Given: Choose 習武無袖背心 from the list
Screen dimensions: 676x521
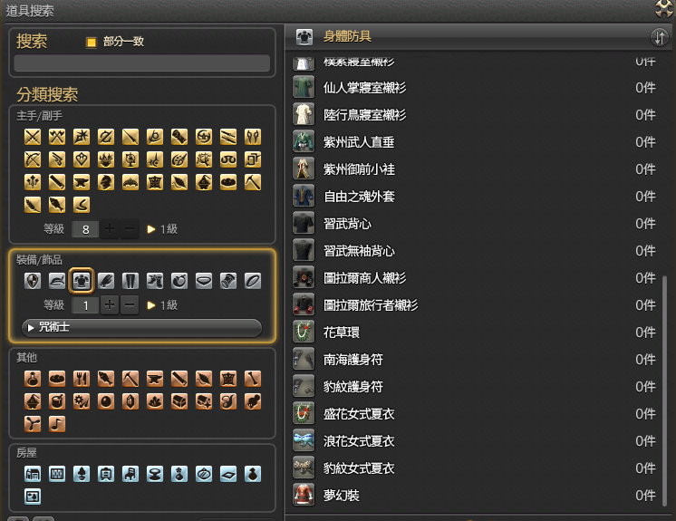Looking at the screenshot, I should click(476, 251).
